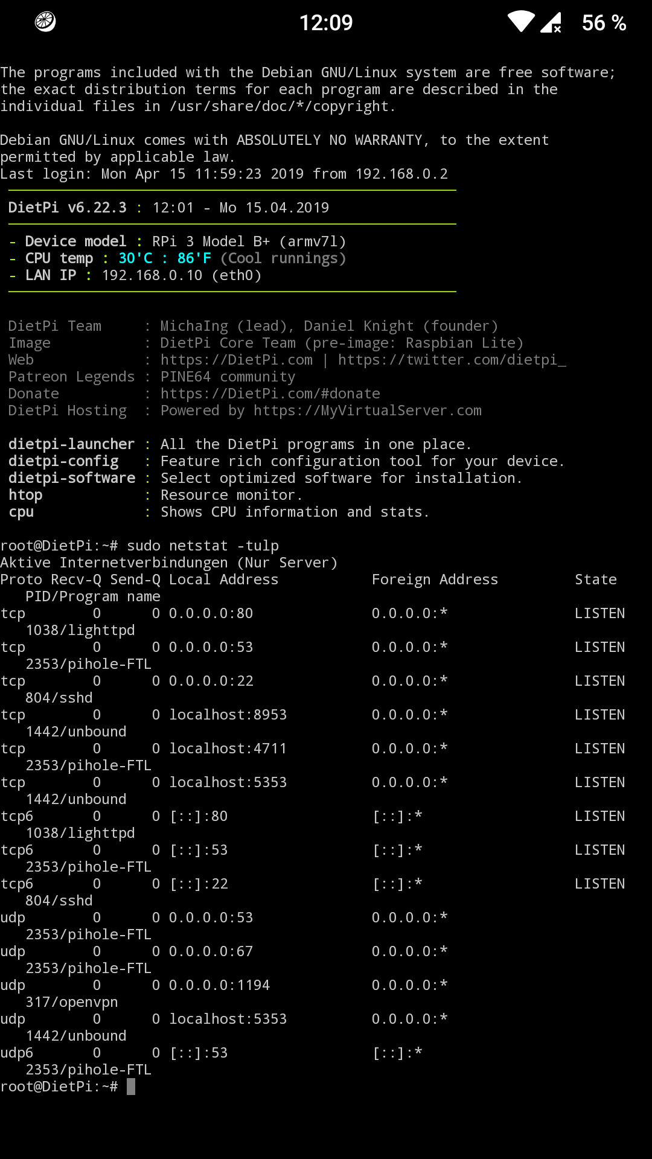Select the htop command name
This screenshot has height=1159, width=652.
tap(25, 495)
